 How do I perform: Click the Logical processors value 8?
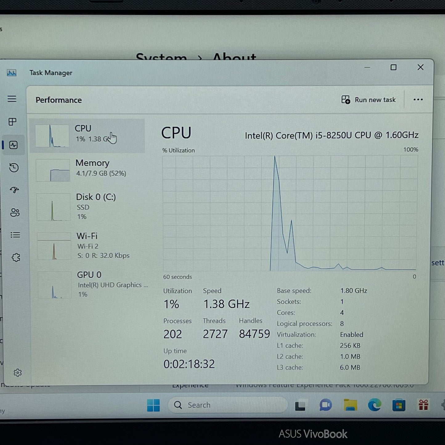(x=342, y=324)
